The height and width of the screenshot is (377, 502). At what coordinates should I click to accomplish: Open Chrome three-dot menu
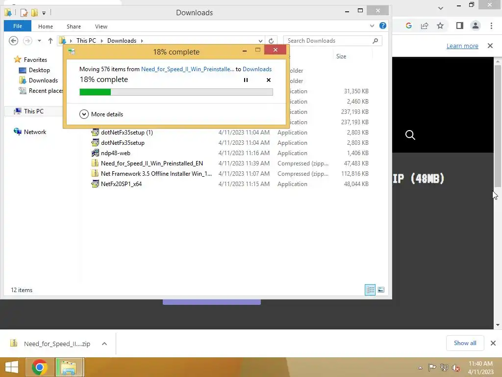(491, 26)
